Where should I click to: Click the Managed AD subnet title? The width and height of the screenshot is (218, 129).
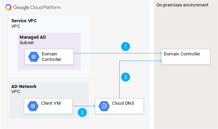coord(33,37)
